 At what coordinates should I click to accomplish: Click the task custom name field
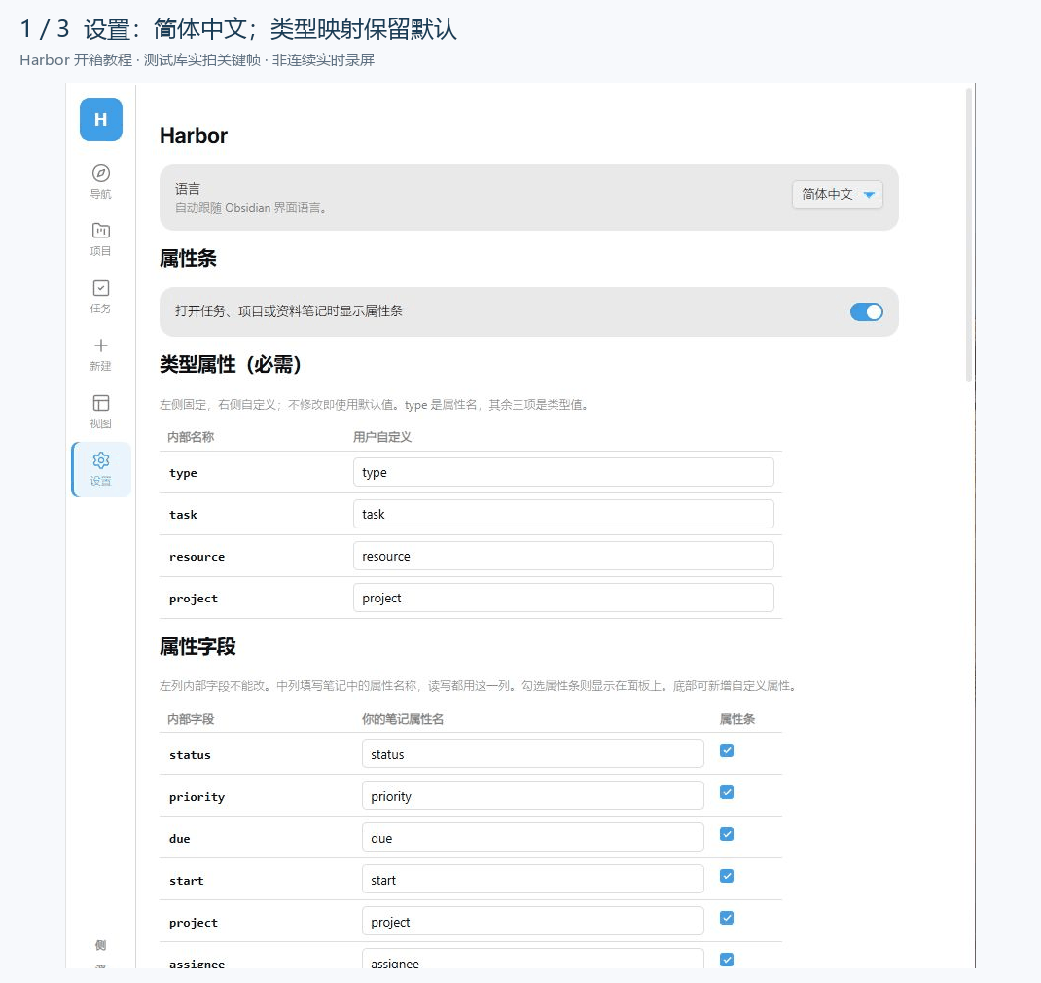coord(563,514)
